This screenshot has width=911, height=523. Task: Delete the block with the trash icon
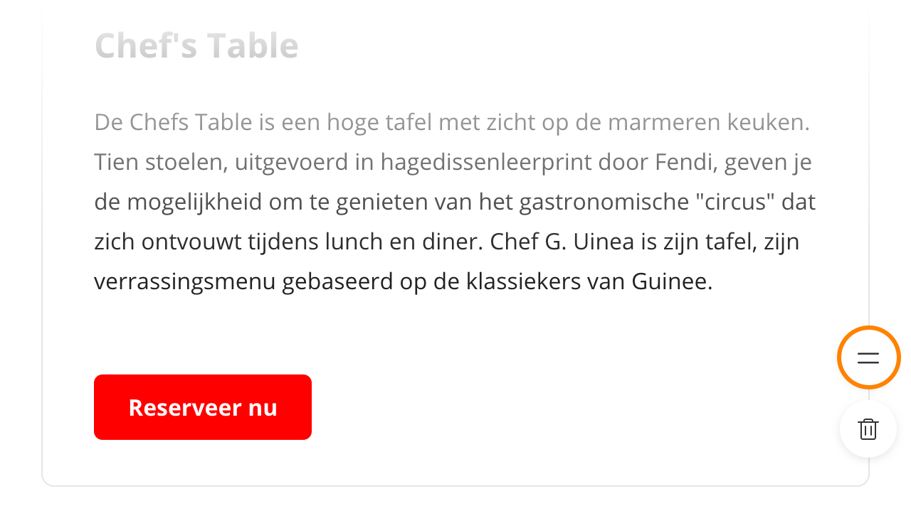point(868,429)
